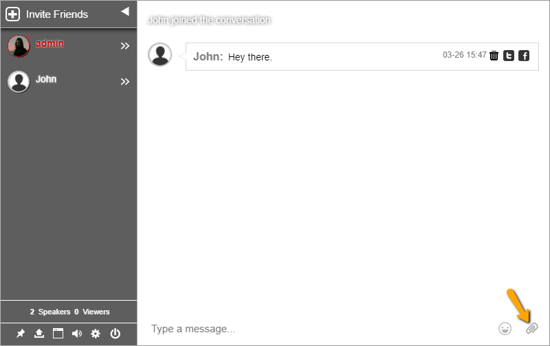Image resolution: width=550 pixels, height=346 pixels.
Task: Click the upload icon in bottom toolbar
Action: [39, 334]
